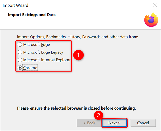Screen dimensions: 161x131
Task: Choose the Microsoft Edge Legacy radio circle
Action: (20, 52)
